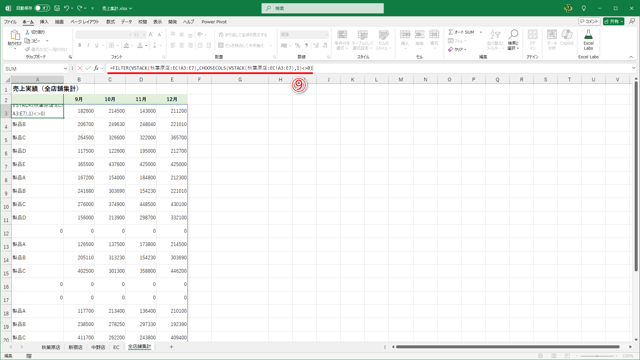
Task: Switch to the 数式 ribbon tab
Action: (x=110, y=22)
